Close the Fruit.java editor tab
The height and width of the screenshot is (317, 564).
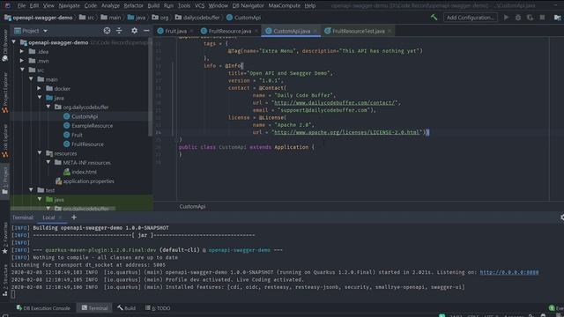(191, 31)
